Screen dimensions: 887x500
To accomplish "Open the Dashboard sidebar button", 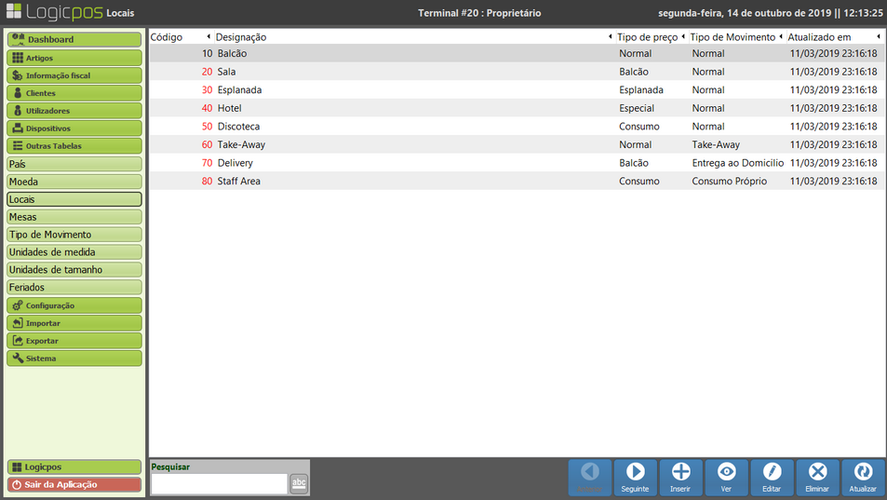I will click(x=74, y=40).
